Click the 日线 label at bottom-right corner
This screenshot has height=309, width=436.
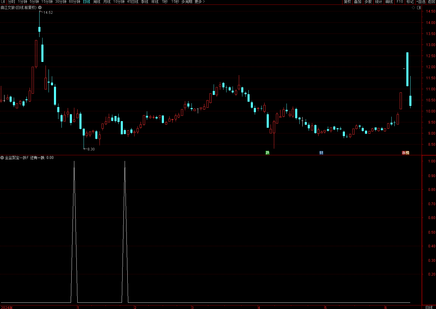click(429, 307)
